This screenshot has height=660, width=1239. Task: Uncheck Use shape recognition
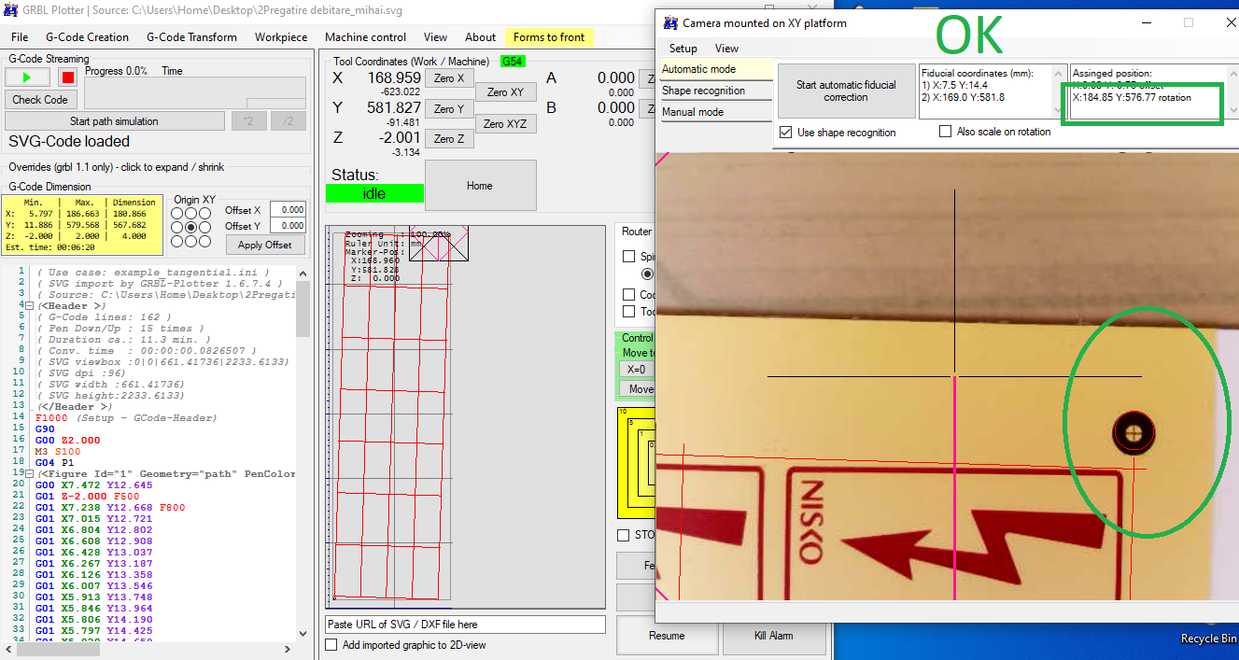tap(785, 130)
